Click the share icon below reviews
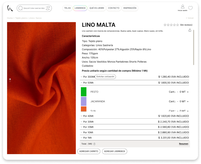 pyautogui.click(x=190, y=30)
